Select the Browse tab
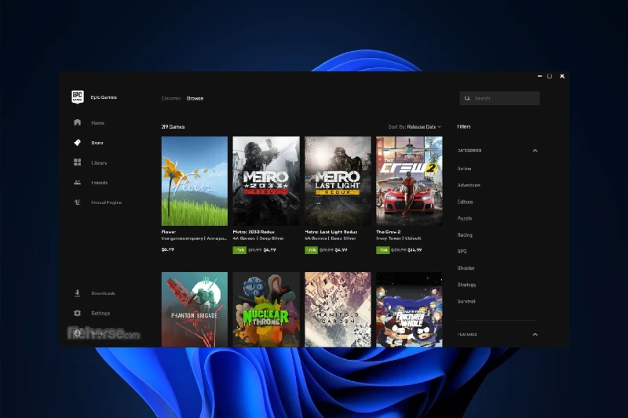Viewport: 628px width, 418px height. pos(195,98)
